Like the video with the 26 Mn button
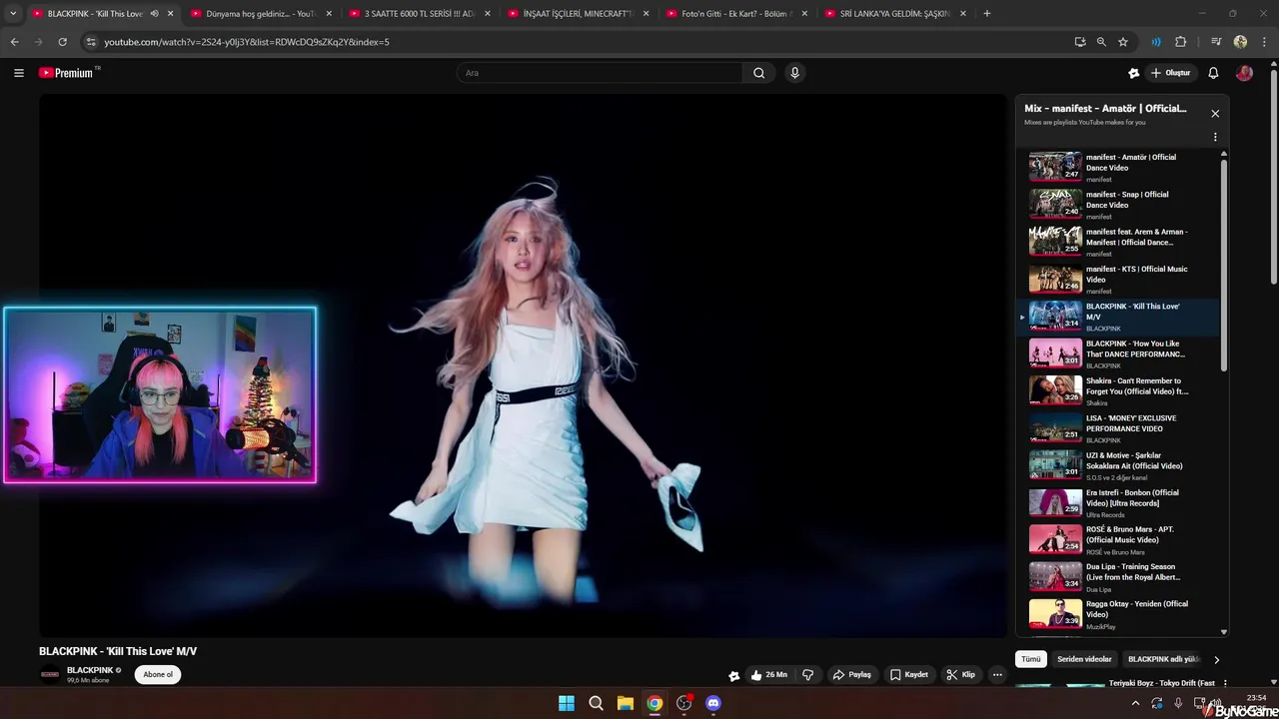This screenshot has height=719, width=1279. pos(769,675)
